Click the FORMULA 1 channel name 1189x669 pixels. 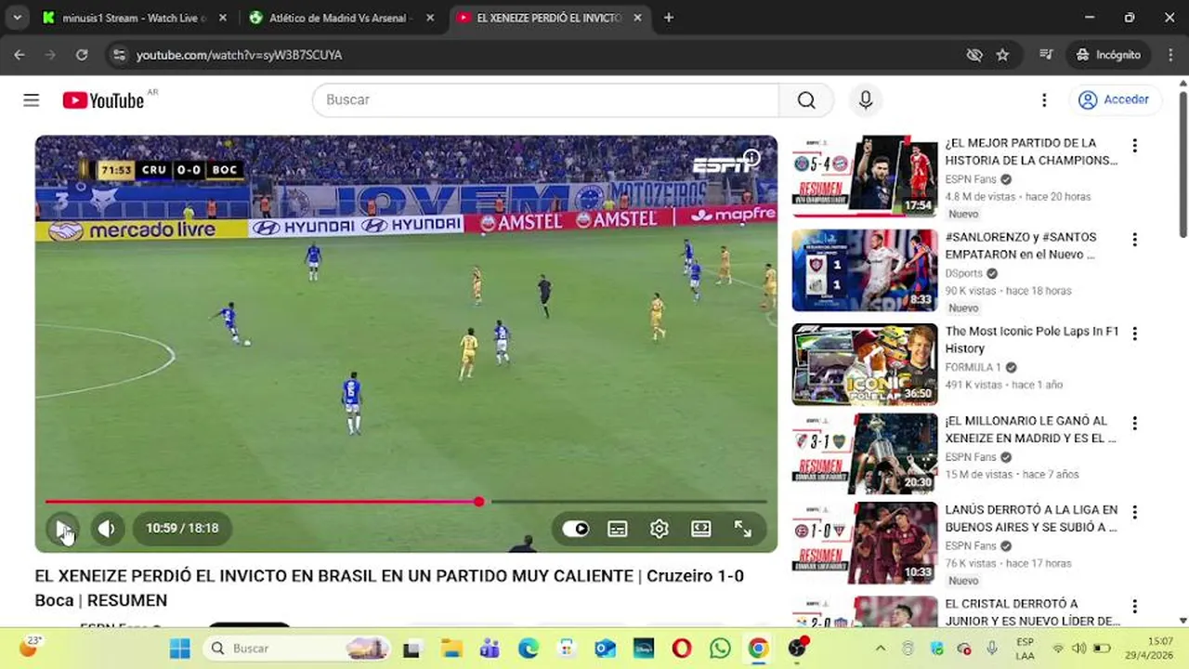pos(973,367)
